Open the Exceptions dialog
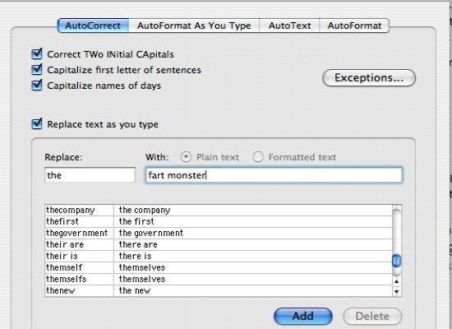The height and width of the screenshot is (329, 452). point(369,77)
